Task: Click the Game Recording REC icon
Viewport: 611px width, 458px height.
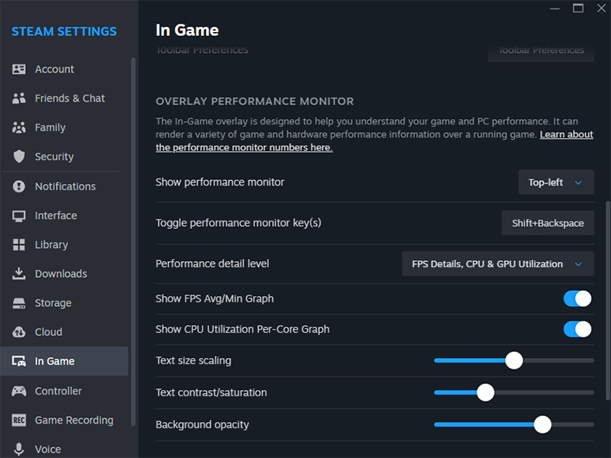Action: (20, 420)
